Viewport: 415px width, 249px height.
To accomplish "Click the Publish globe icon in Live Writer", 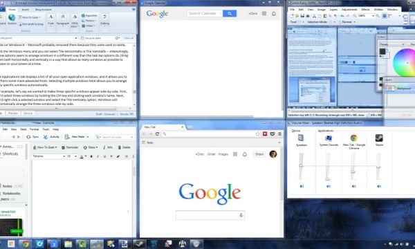I will pos(12,17).
